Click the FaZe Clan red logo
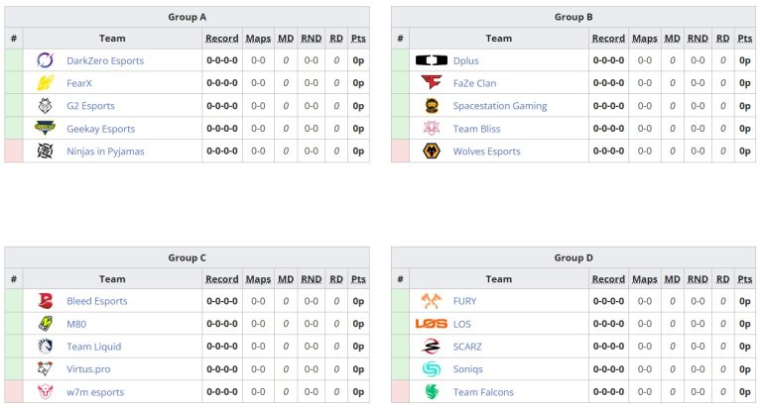The image size is (764, 404). click(432, 83)
